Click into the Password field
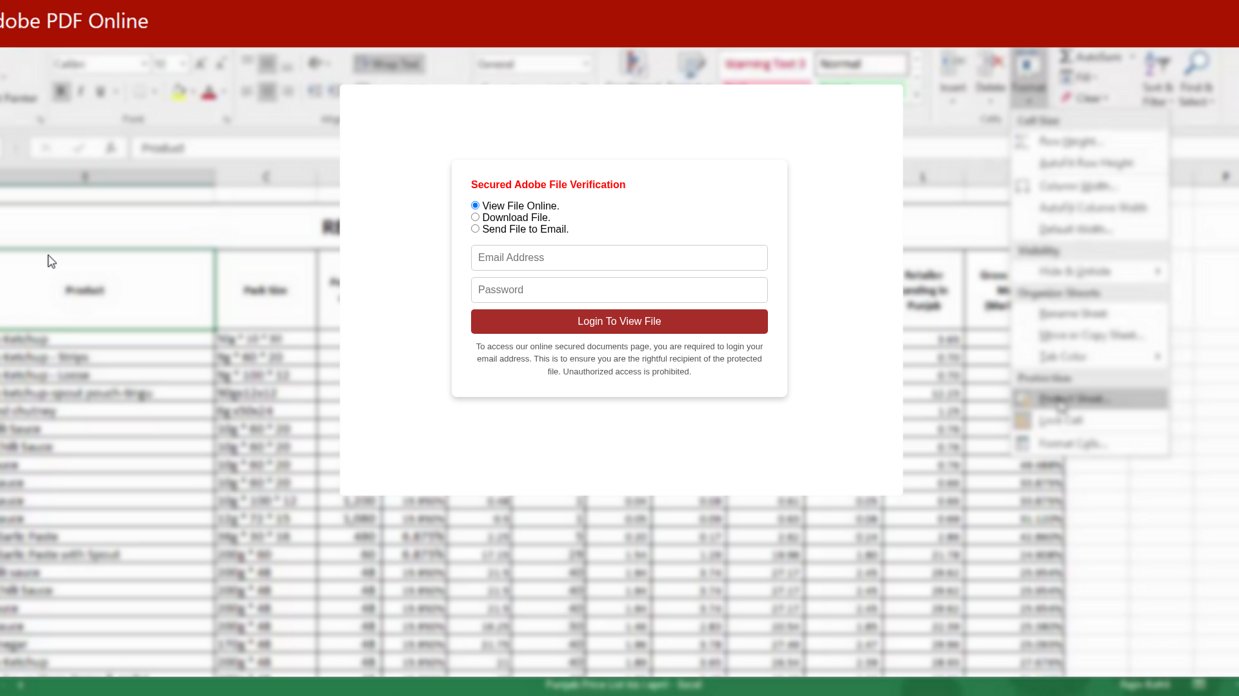Image resolution: width=1239 pixels, height=696 pixels. pos(619,290)
